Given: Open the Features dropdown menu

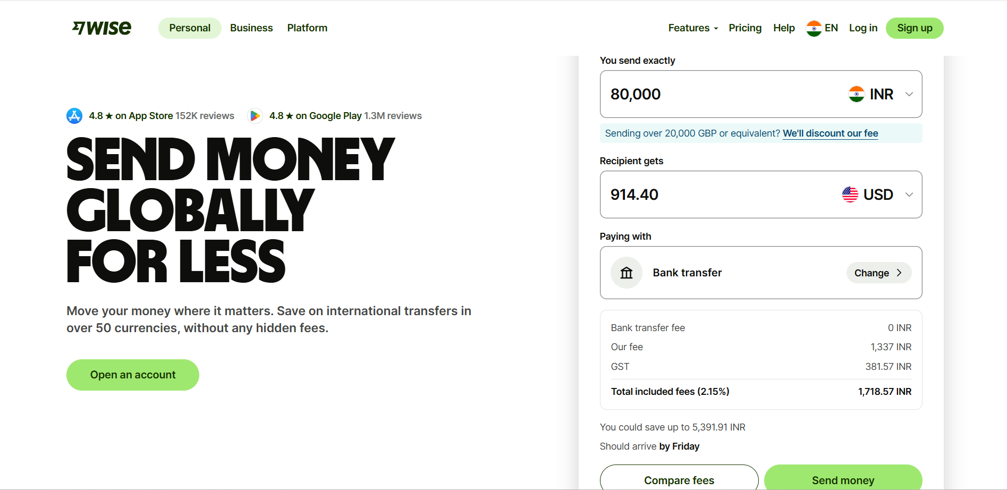Looking at the screenshot, I should coord(693,28).
